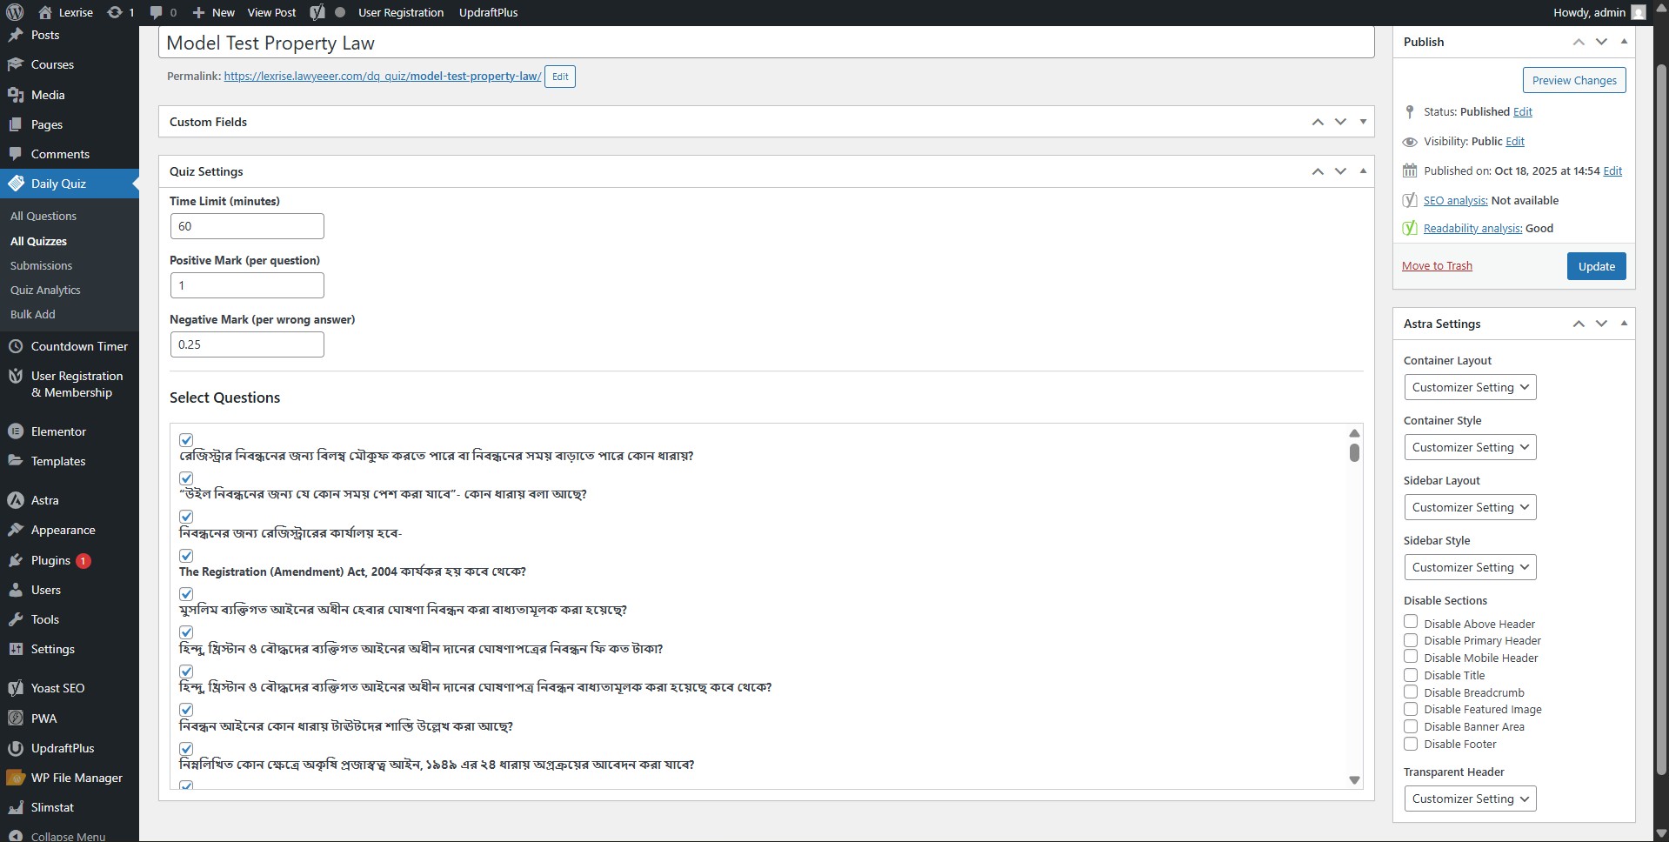Tick the Disable Featured Image checkbox
1669x842 pixels.
pos(1411,709)
